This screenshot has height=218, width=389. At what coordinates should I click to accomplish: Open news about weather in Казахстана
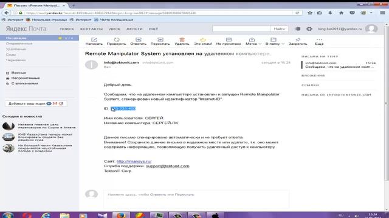(45, 148)
